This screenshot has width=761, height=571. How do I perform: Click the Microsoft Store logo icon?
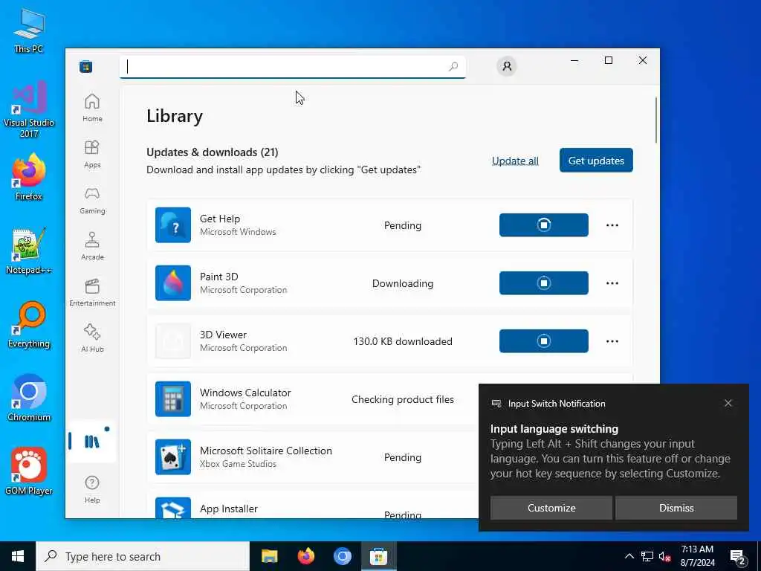click(86, 66)
